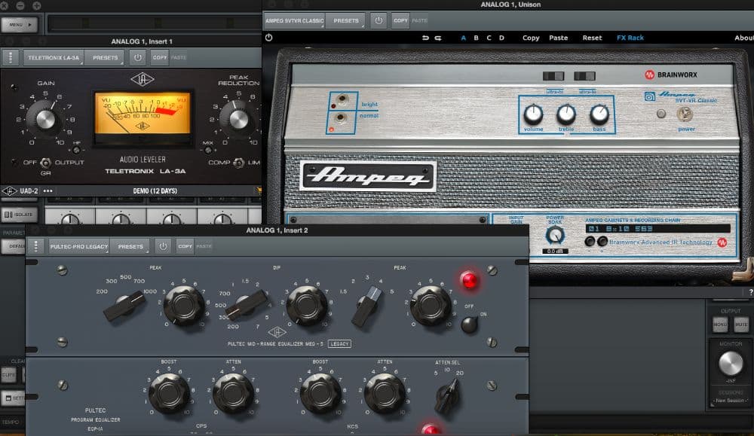Click the Ampeg nameplate logo on the grille
The height and width of the screenshot is (436, 754).
click(368, 176)
